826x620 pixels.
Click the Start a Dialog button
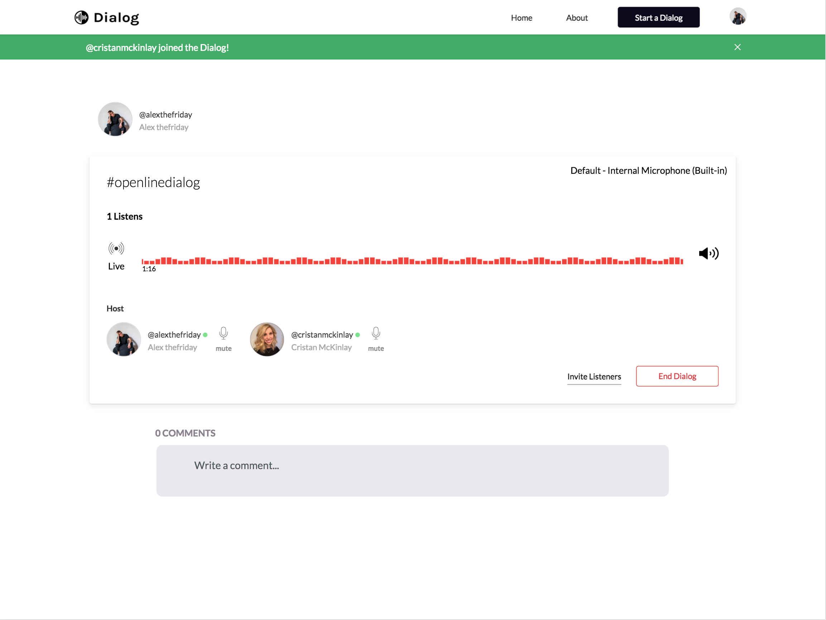pyautogui.click(x=658, y=18)
